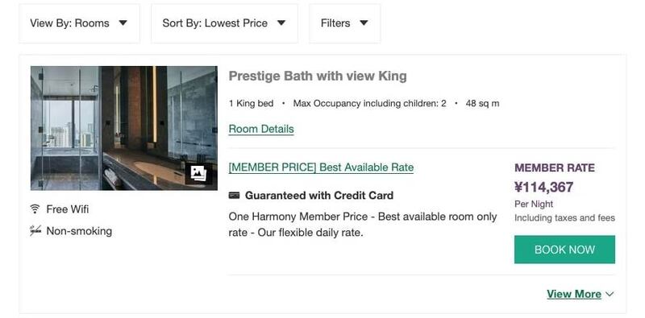The height and width of the screenshot is (318, 645).
Task: Open [MEMBER PRICE] Best Available Rate link
Action: pos(321,167)
